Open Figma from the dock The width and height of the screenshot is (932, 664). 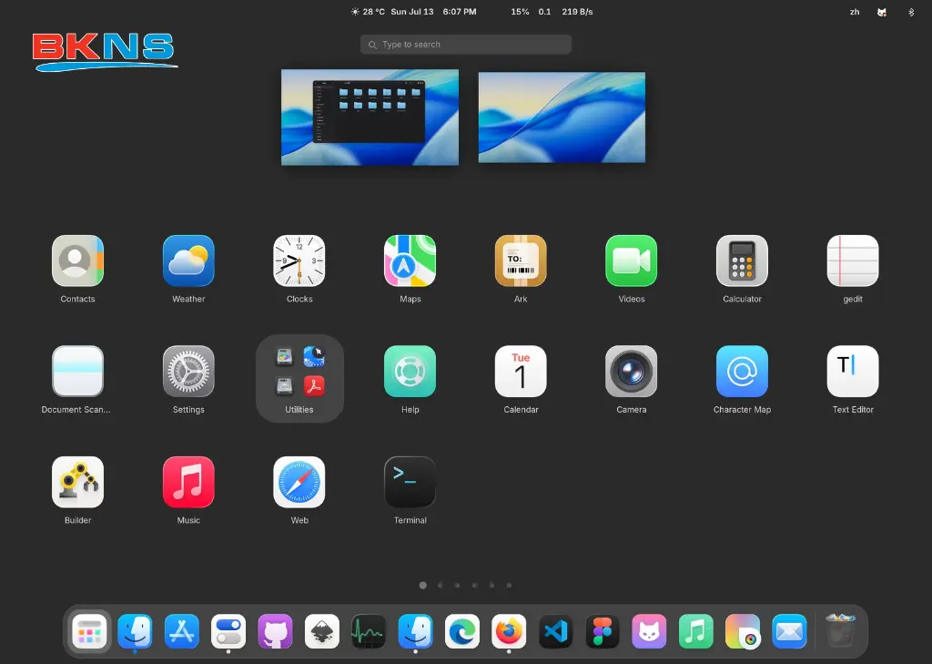[x=603, y=631]
